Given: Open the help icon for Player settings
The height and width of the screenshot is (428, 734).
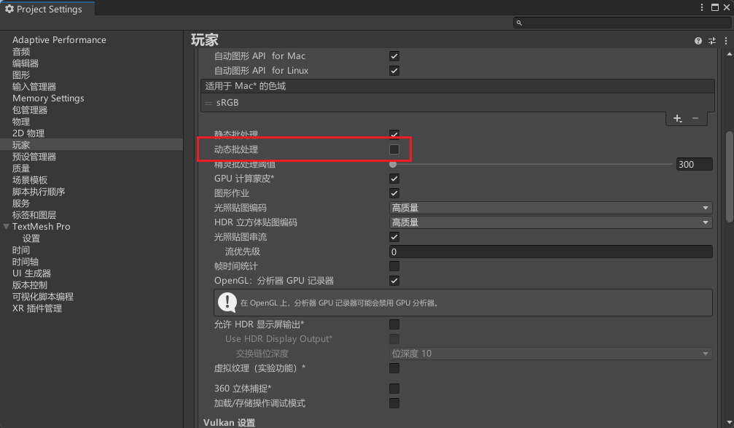Looking at the screenshot, I should 698,41.
